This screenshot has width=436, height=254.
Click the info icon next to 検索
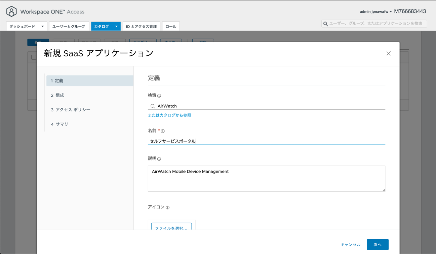point(159,96)
